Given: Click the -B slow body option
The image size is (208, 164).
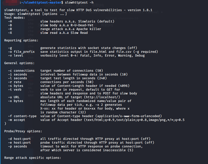Looking at the screenshot, I should coord(51,25).
